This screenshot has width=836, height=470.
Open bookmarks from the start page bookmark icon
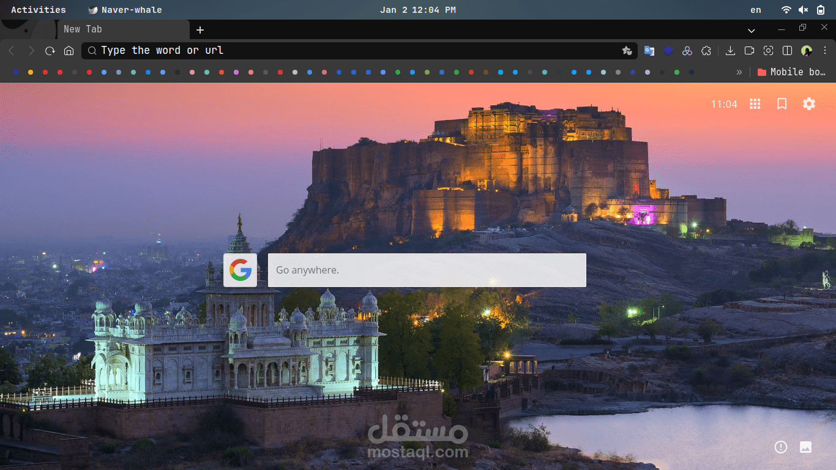782,104
